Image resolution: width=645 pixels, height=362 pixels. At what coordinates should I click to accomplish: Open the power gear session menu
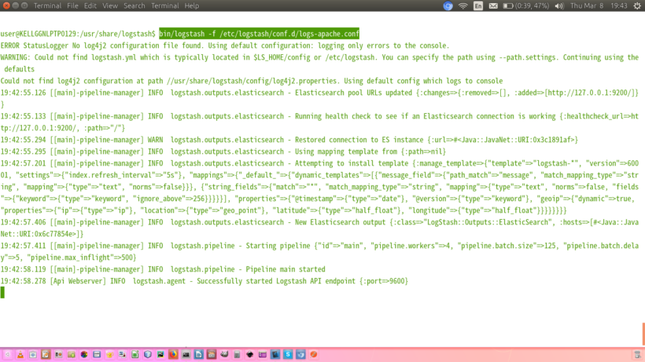click(636, 5)
